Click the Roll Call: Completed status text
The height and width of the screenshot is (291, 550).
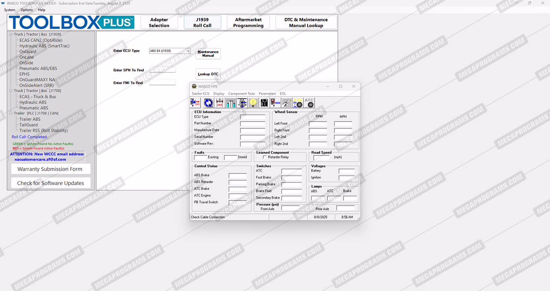coord(29,137)
